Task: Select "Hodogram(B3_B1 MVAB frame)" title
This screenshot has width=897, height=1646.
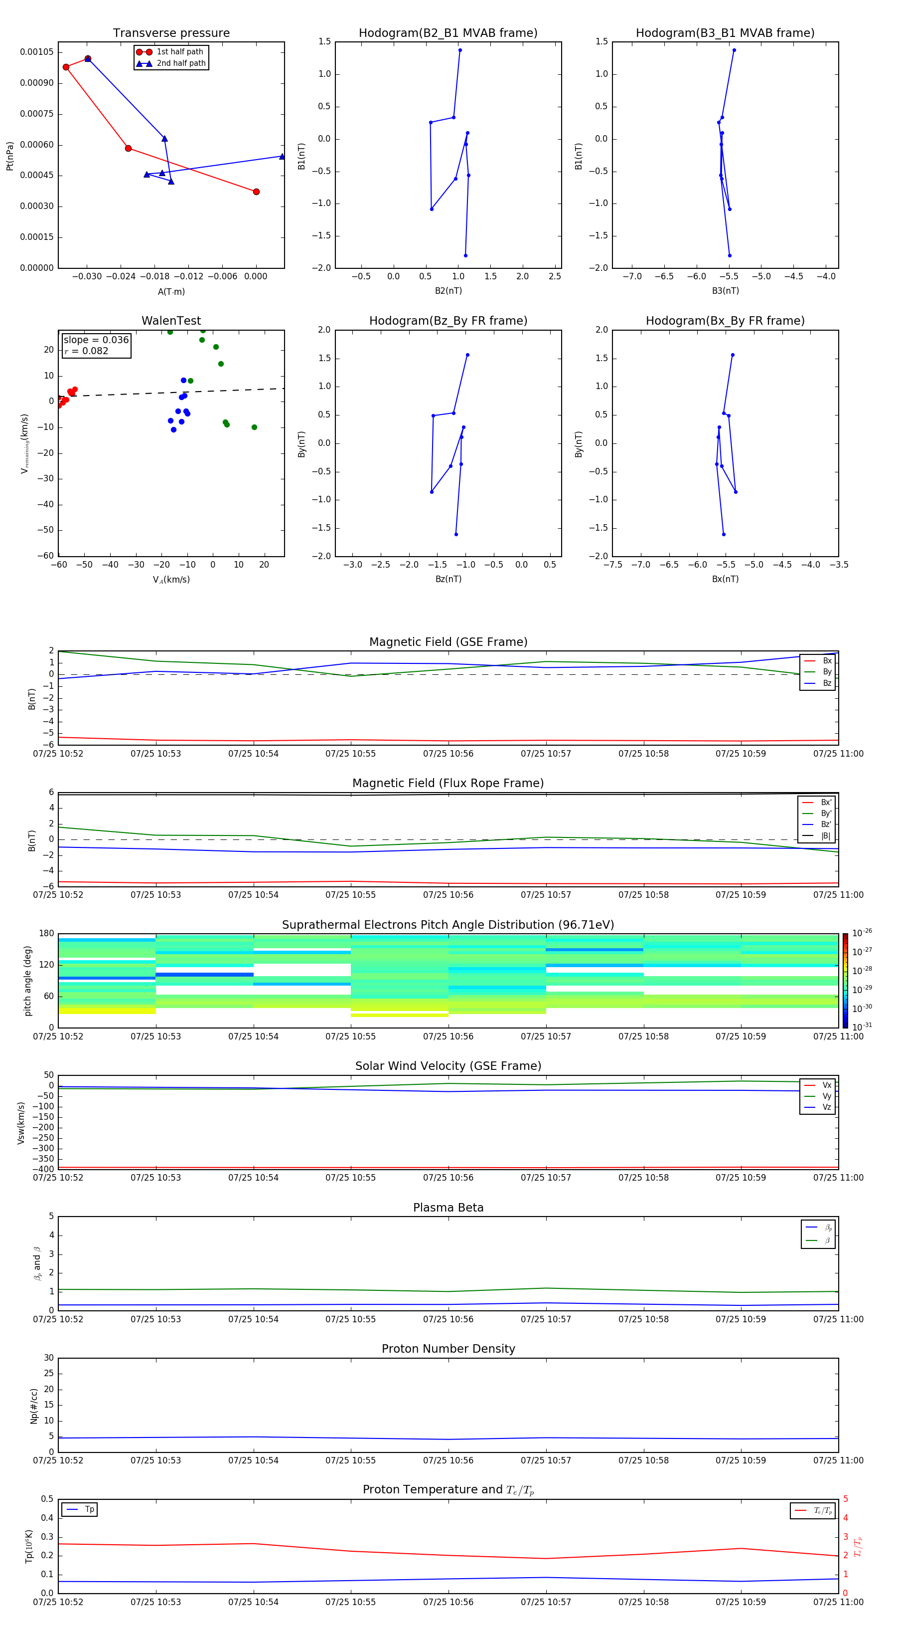Action: pyautogui.click(x=725, y=33)
